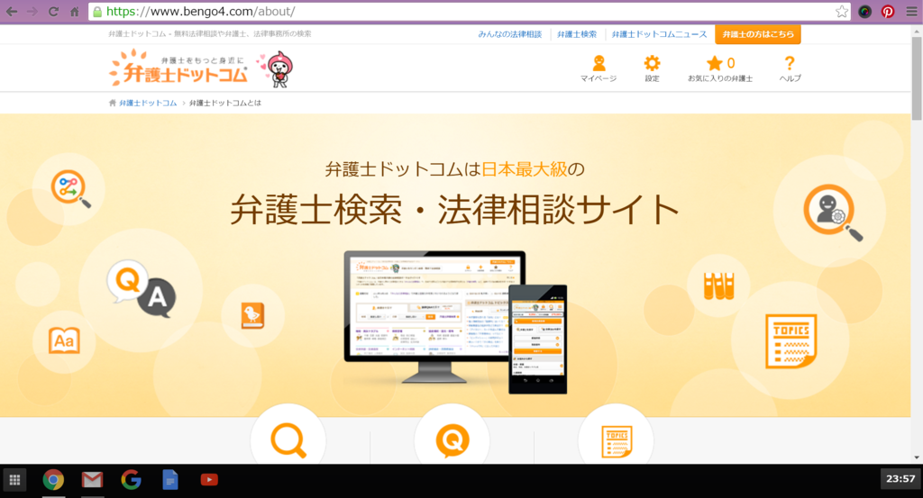Click the share-path magnifier icon in banner

click(x=70, y=188)
